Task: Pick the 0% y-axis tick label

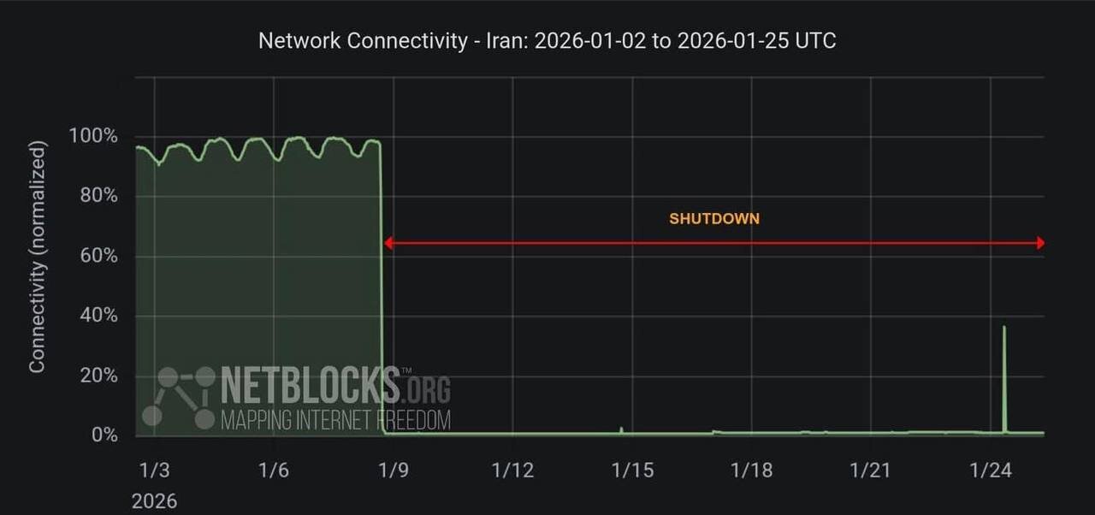Action: tap(104, 435)
